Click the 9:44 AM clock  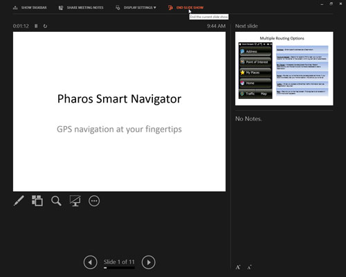216,26
